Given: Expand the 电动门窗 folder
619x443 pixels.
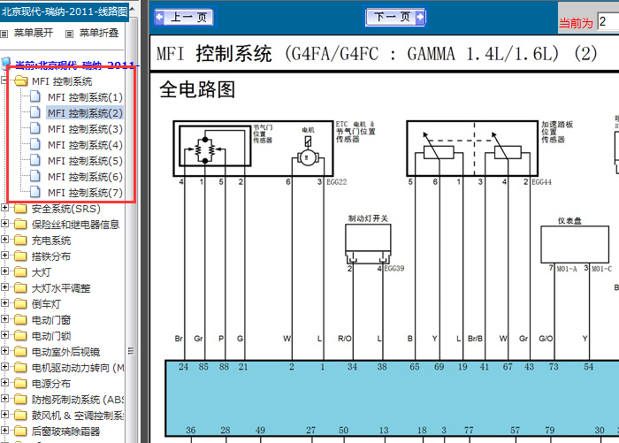Looking at the screenshot, I should [4, 319].
